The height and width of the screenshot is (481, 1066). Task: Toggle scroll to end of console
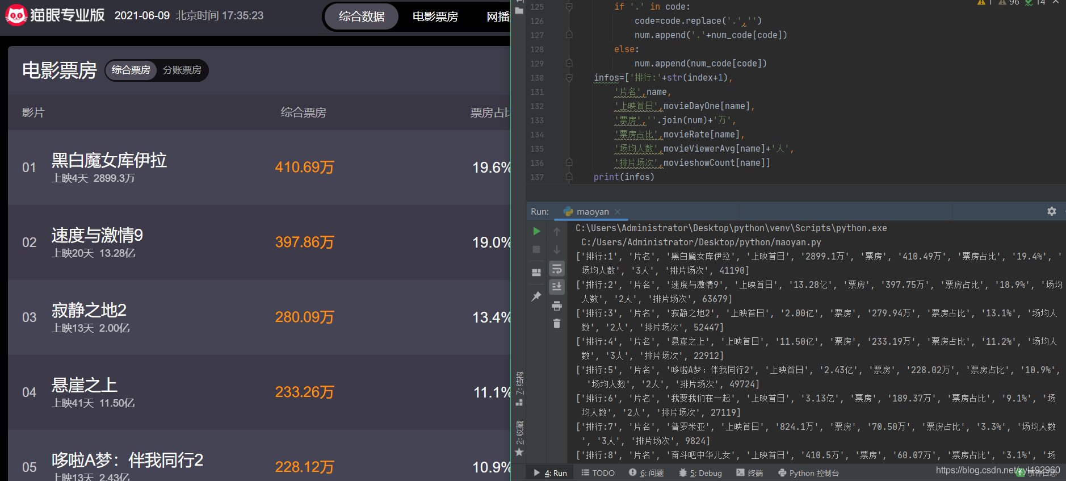pyautogui.click(x=557, y=287)
